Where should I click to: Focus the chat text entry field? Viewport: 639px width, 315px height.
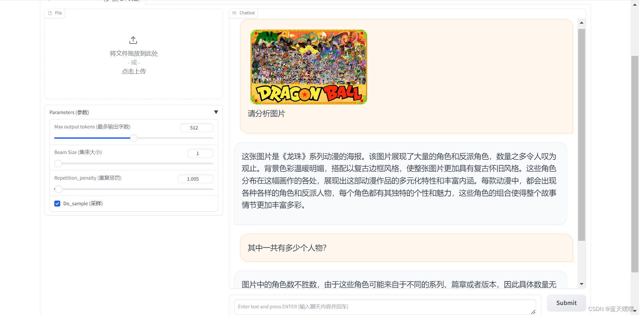click(x=385, y=307)
